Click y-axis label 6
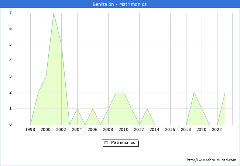Viewport: 240px width, 166px height. coord(11,28)
